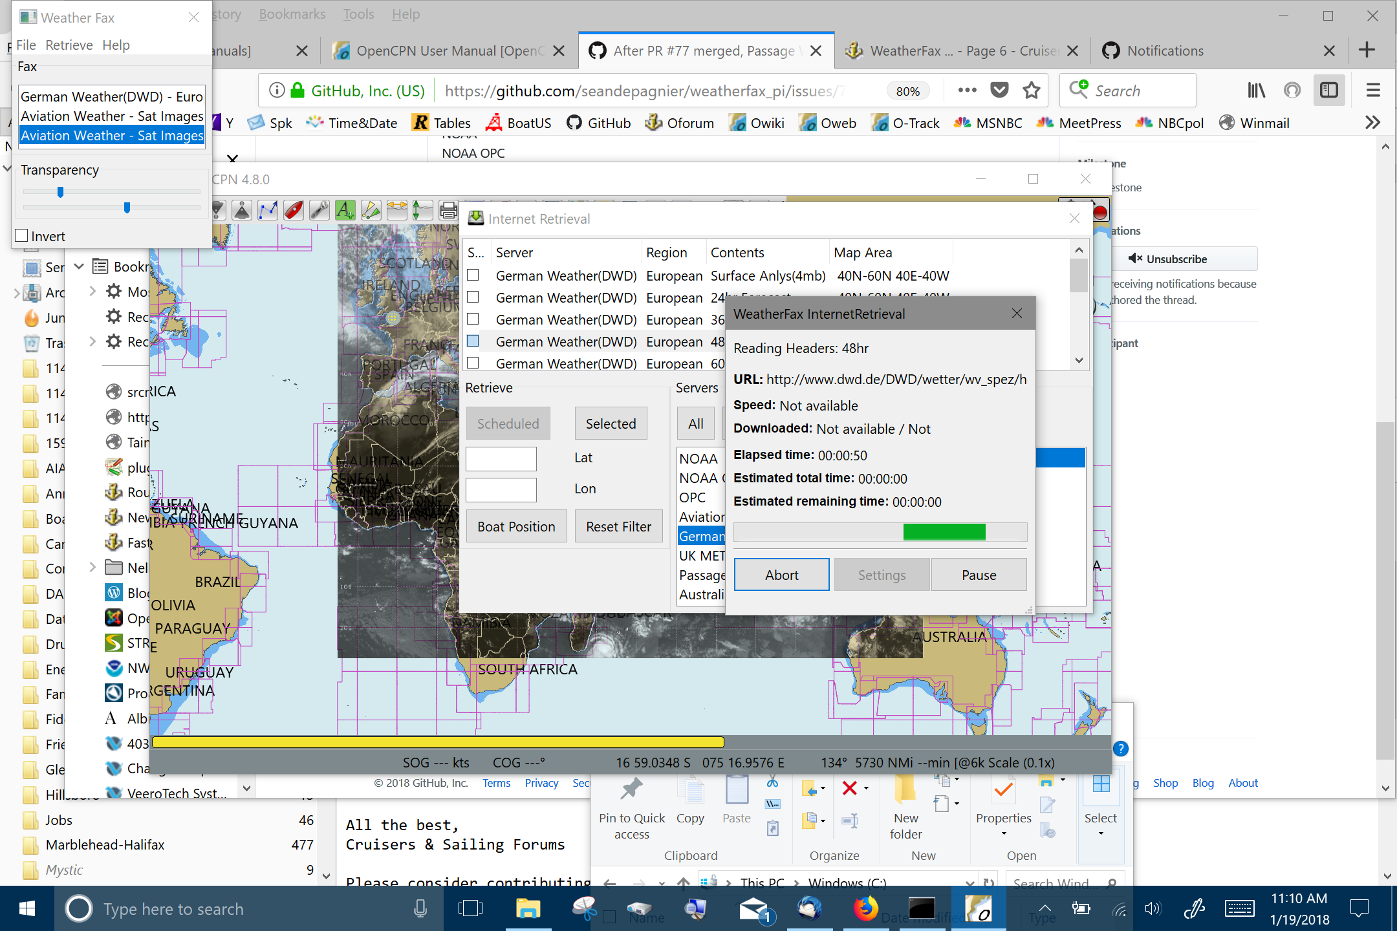The image size is (1397, 931).
Task: Click the green Text/Chart 'A+' toolbar icon
Action: pyautogui.click(x=345, y=210)
